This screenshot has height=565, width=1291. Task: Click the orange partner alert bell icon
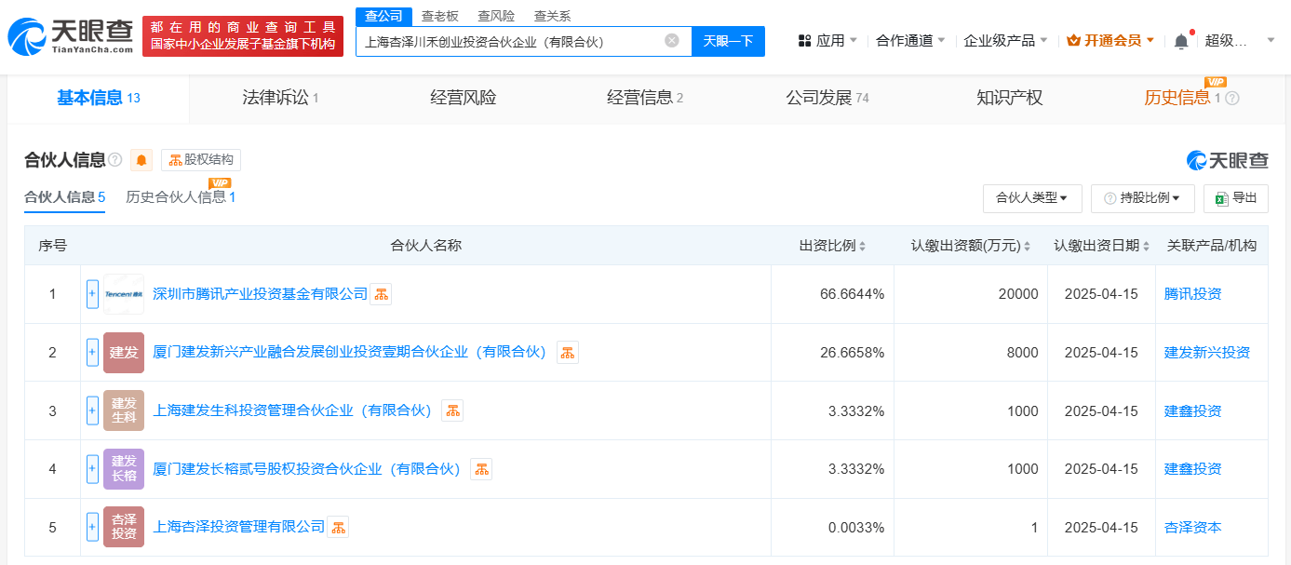[141, 160]
